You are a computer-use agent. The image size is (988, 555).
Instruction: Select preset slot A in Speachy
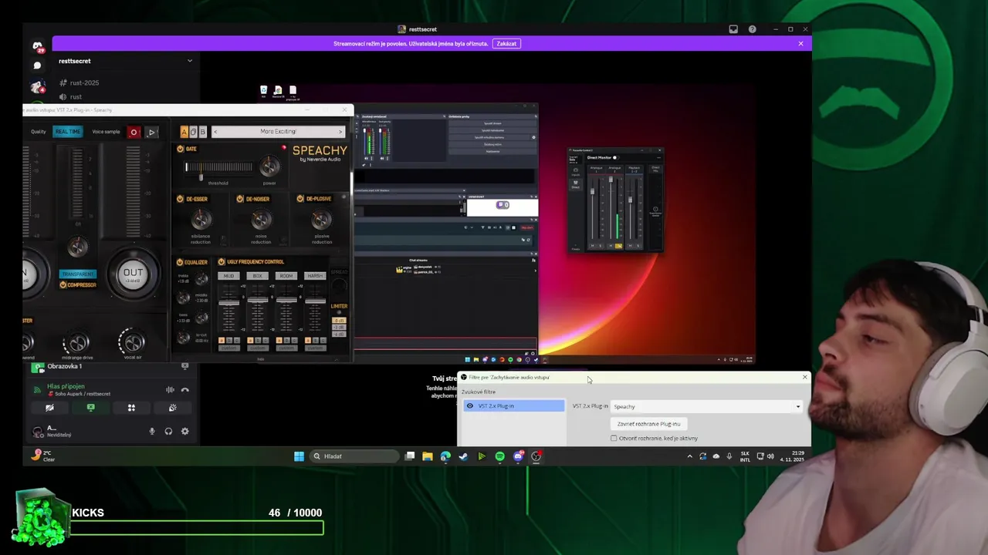(184, 132)
